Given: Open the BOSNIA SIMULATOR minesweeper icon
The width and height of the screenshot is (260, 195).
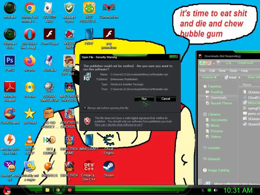Looking at the screenshot, I should coord(49,91).
